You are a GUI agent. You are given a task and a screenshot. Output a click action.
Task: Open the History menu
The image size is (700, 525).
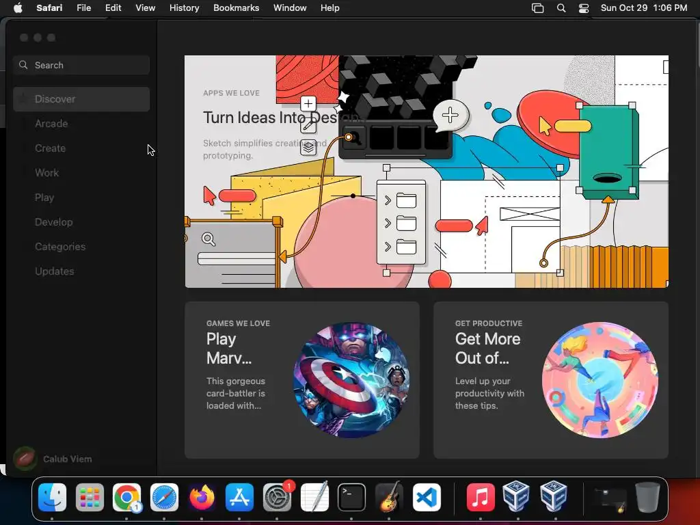[184, 8]
